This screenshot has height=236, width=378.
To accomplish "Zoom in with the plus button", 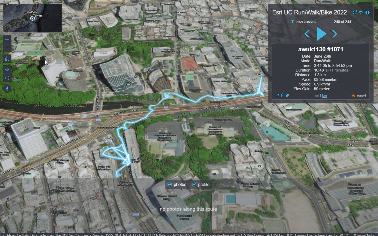I will pos(7,39).
